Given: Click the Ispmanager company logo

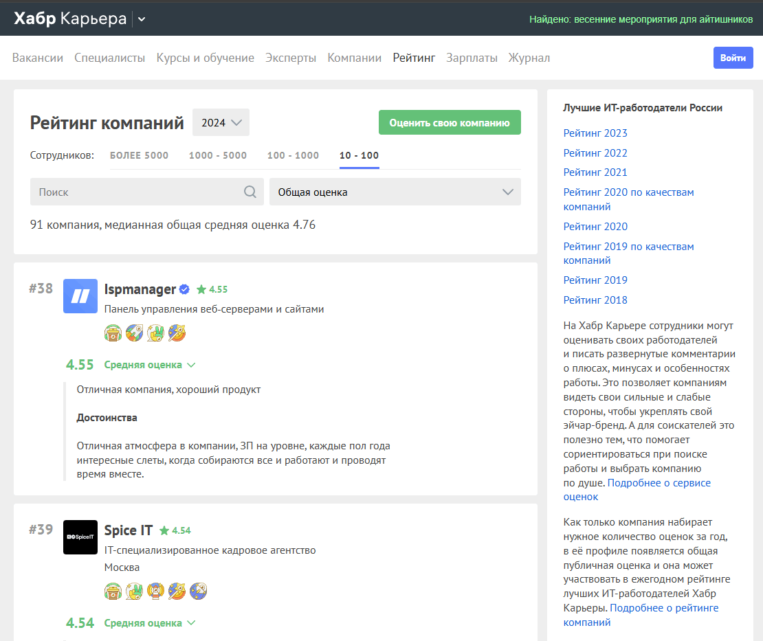Looking at the screenshot, I should [80, 296].
